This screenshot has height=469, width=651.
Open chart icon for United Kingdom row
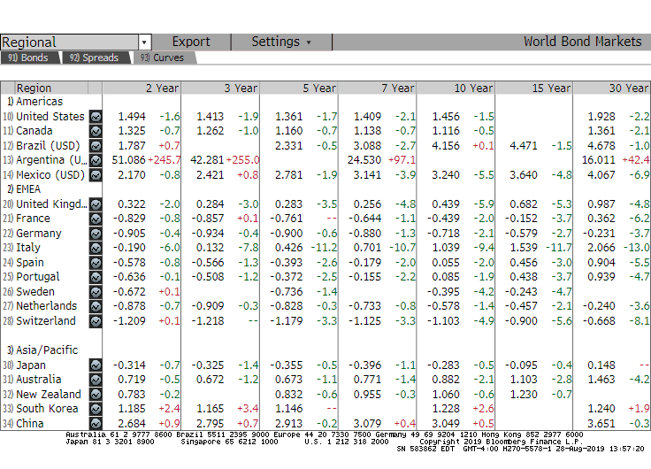tap(96, 204)
